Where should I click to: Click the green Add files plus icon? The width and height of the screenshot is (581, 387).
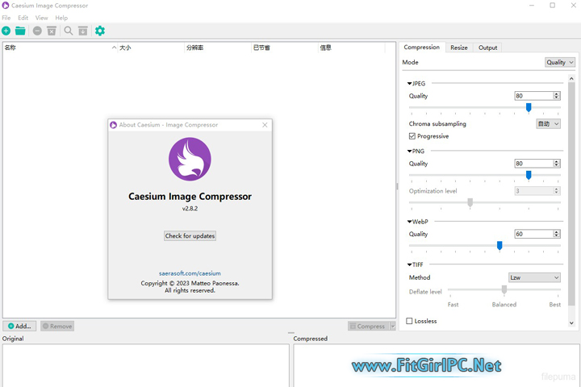(x=6, y=31)
